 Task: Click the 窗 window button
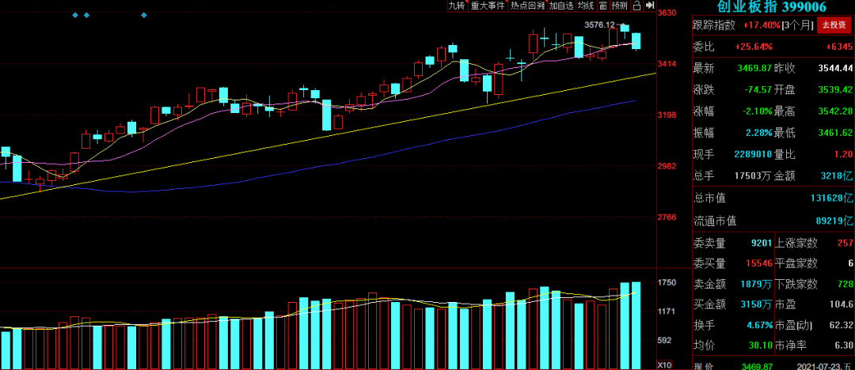(x=602, y=6)
